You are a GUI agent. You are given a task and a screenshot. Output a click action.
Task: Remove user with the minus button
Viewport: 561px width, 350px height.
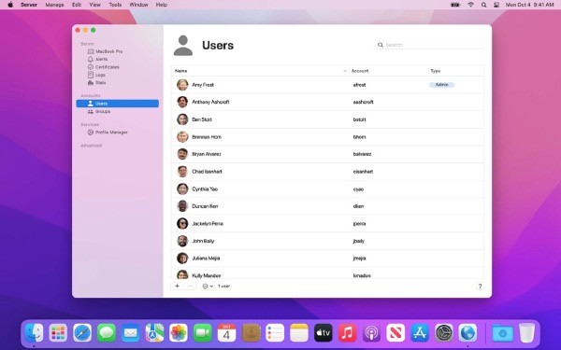click(190, 287)
